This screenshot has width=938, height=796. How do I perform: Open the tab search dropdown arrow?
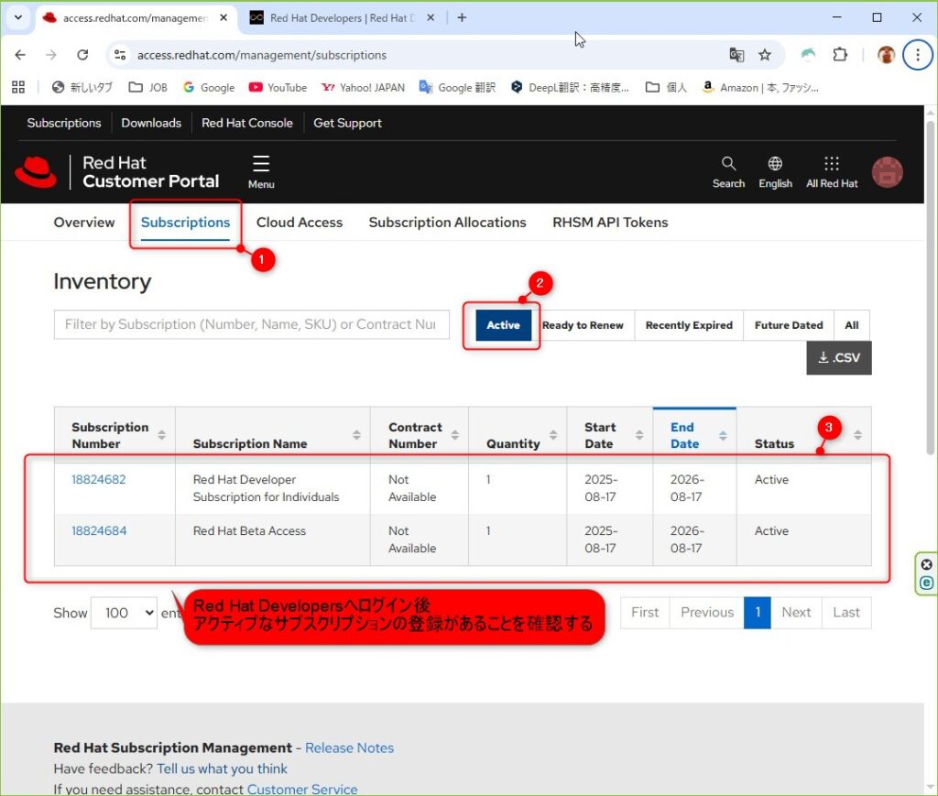[18, 17]
